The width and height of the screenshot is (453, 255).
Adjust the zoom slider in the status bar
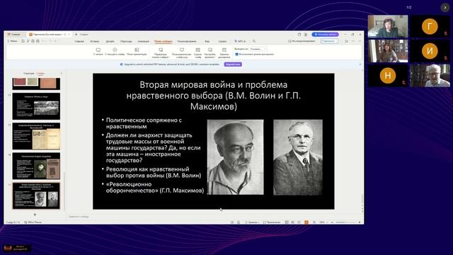point(345,222)
